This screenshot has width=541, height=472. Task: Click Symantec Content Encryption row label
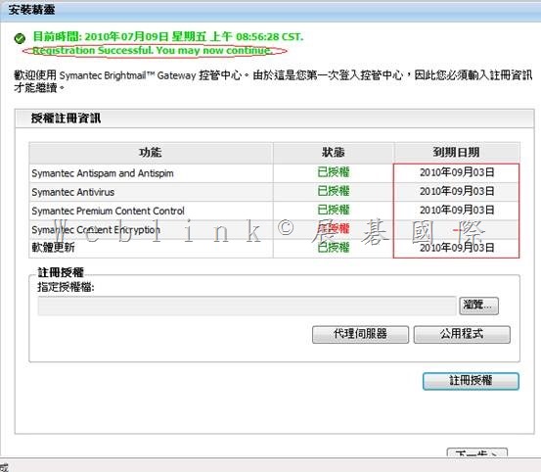pos(96,229)
